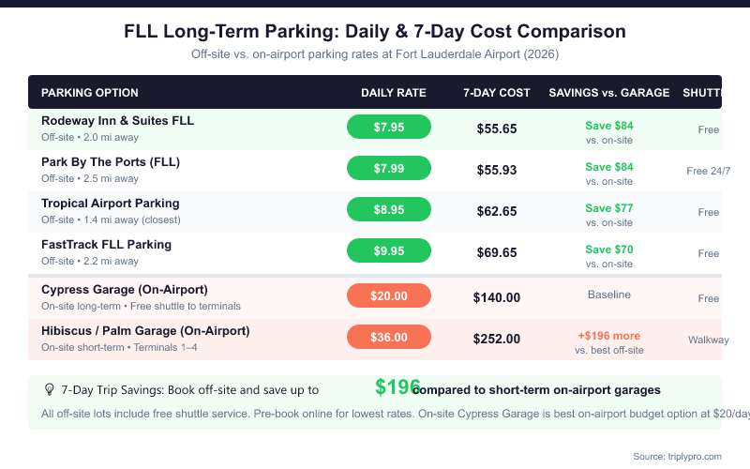Open the Rodeway Inn & Suites FLL row
Viewport: 750px width, 469px height.
118,121
